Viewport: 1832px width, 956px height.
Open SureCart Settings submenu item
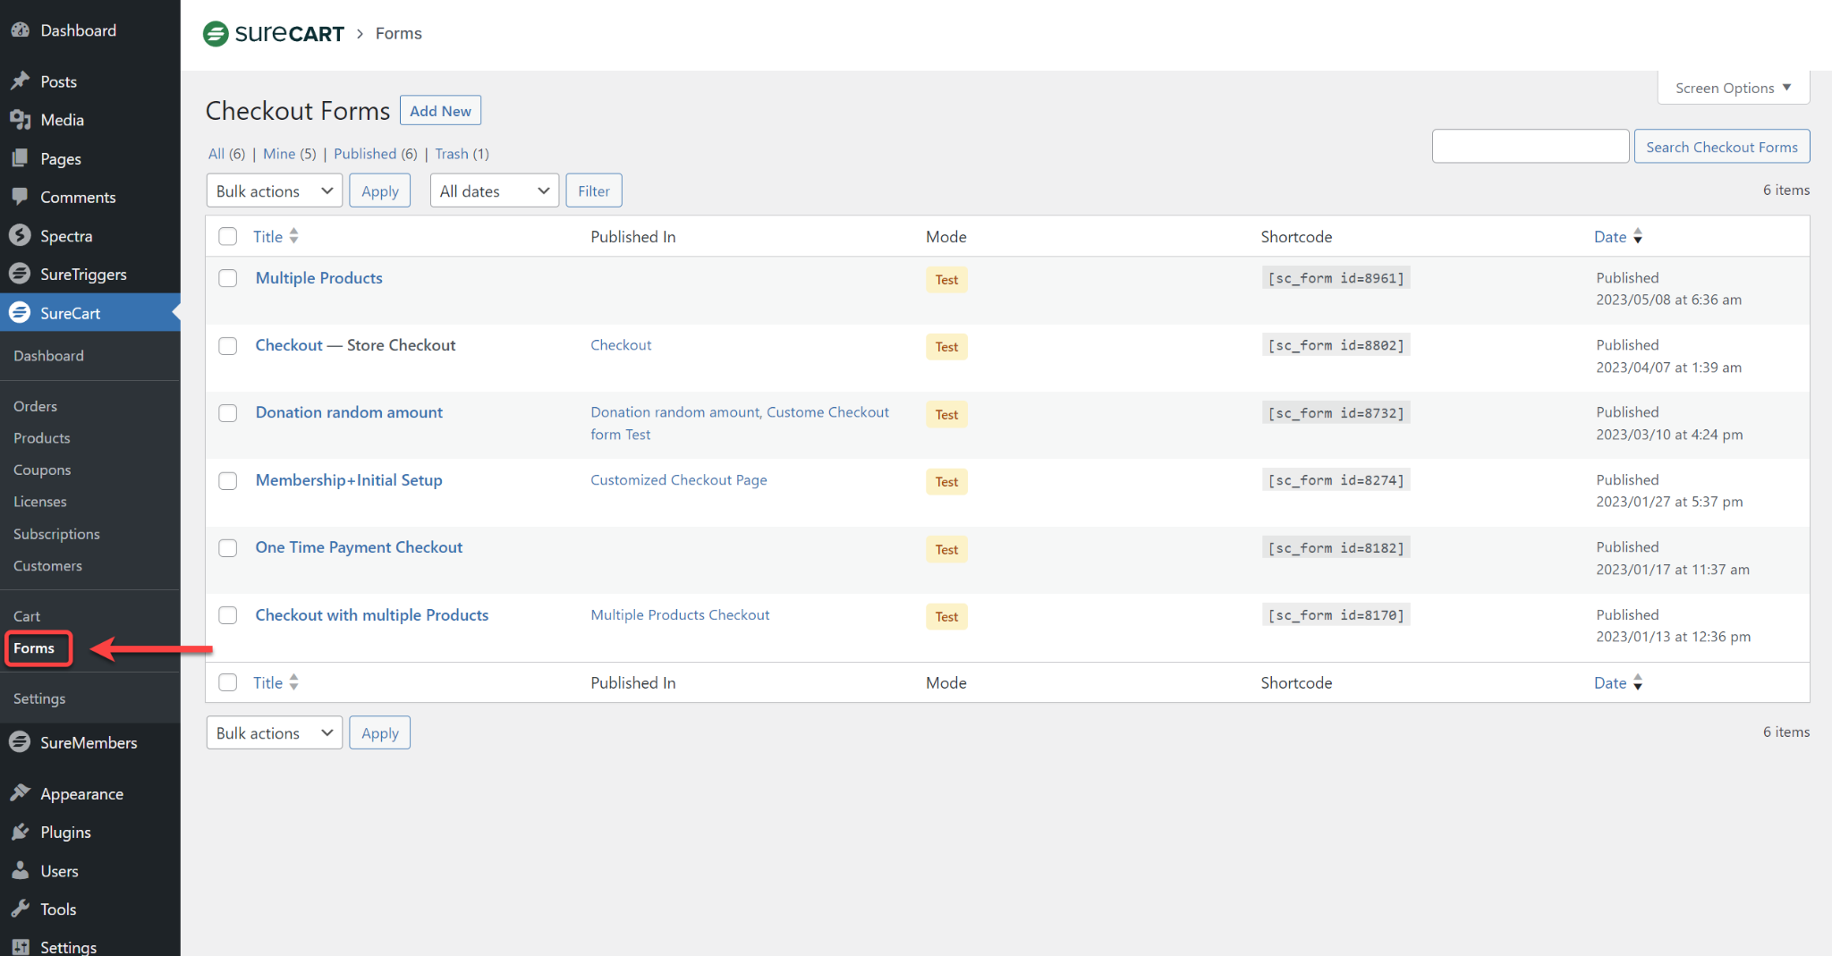[x=39, y=698]
